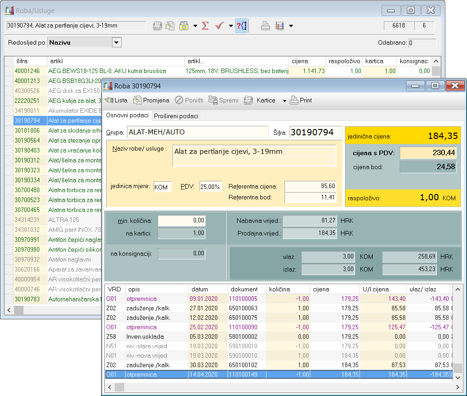The image size is (467, 396).
Task: Expand the arrow next to Kartice
Action: (285, 101)
